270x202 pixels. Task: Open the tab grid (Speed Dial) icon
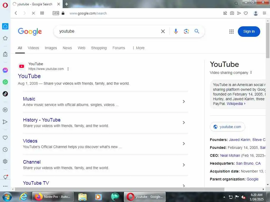point(42,13)
